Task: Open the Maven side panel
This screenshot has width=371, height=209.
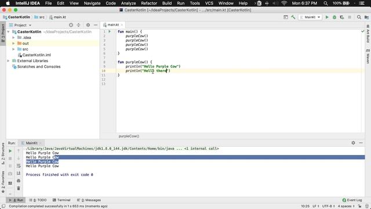Action: point(368,56)
